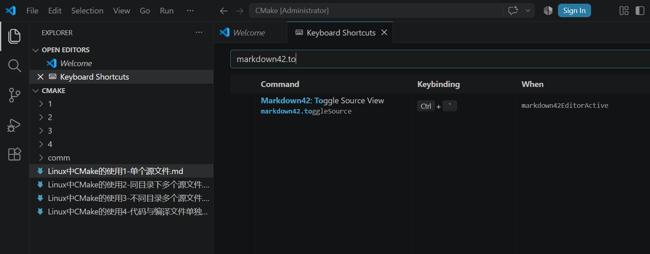Select Keyboard Shortcuts in Open Editors
This screenshot has width=650, height=254.
[x=121, y=77]
